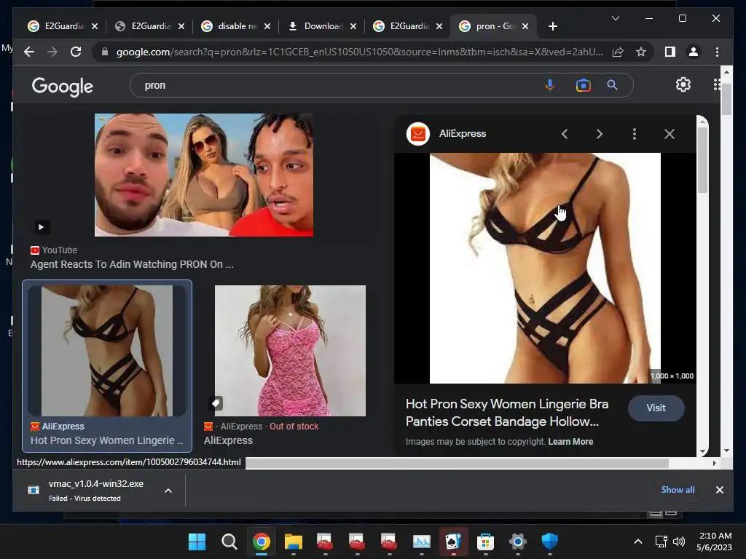Click the magnifier search button in Google box
This screenshot has height=559, width=746.
[612, 85]
